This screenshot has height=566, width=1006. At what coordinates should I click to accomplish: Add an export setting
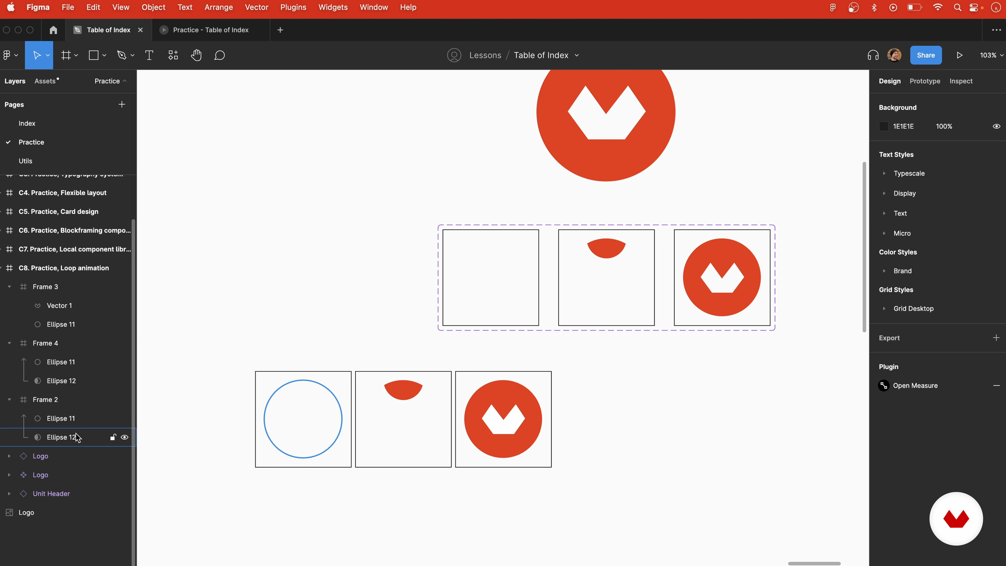point(996,338)
